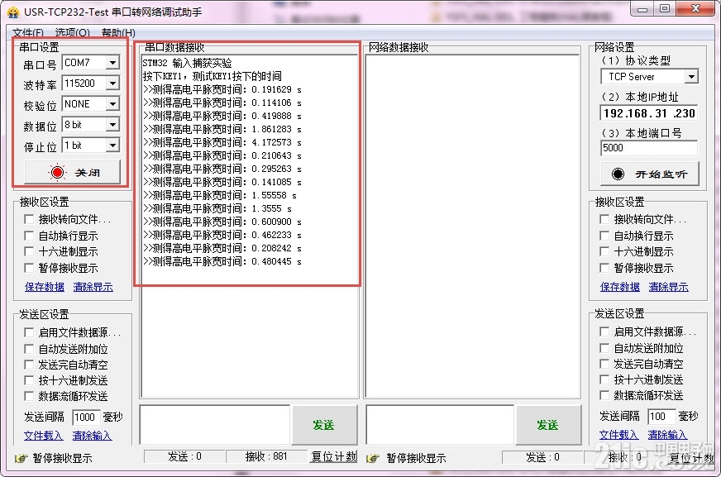
Task: Expand the protocol type TCP Server dropdown
Action: (x=691, y=77)
